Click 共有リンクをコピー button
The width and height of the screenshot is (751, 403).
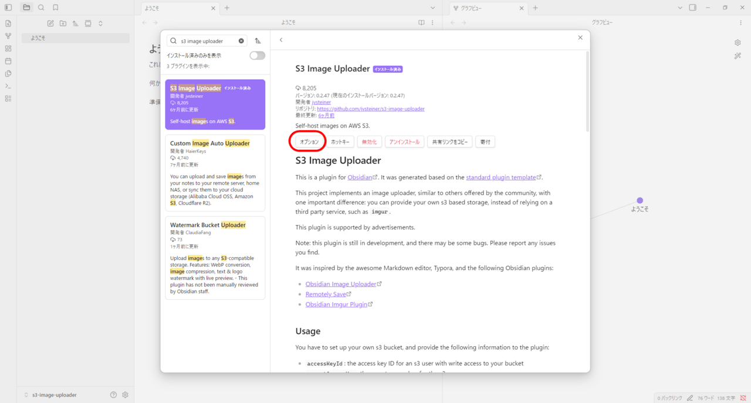click(450, 142)
